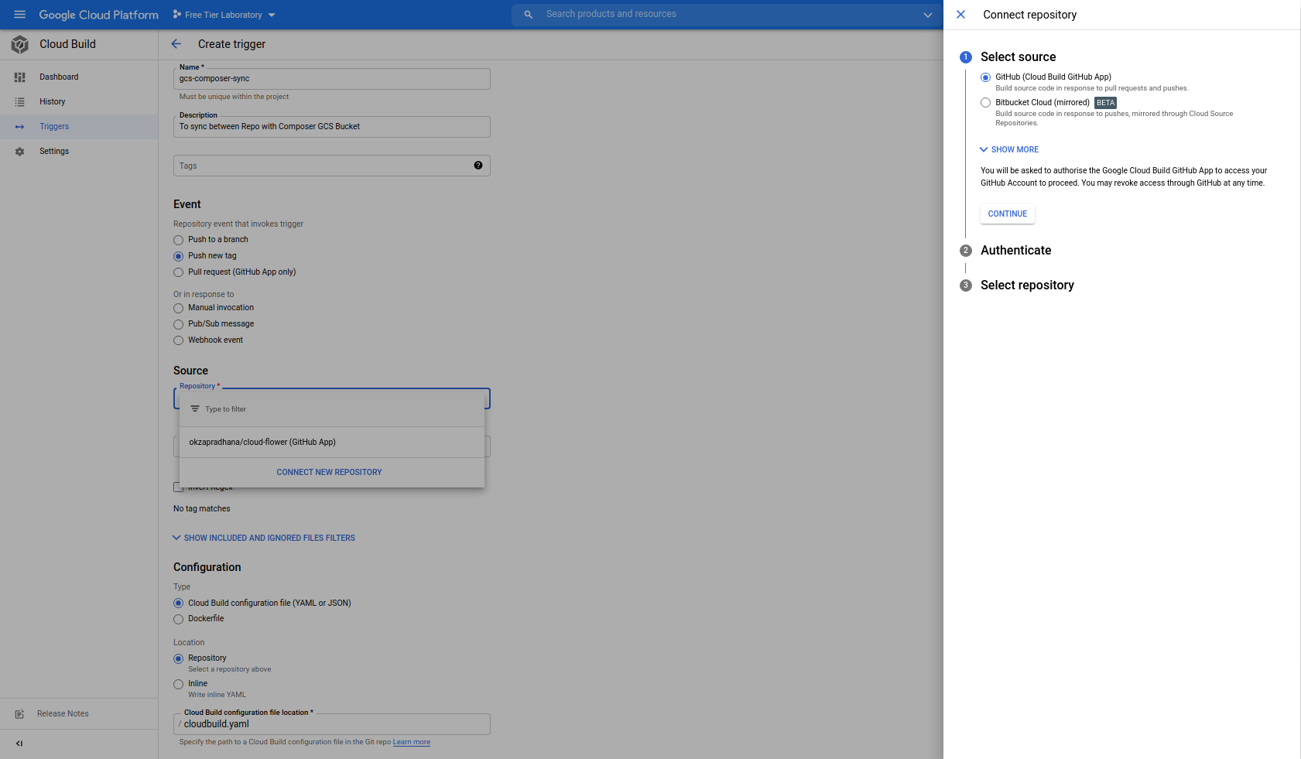The width and height of the screenshot is (1301, 759).
Task: Select the Push to a branch radio
Action: 179,241
